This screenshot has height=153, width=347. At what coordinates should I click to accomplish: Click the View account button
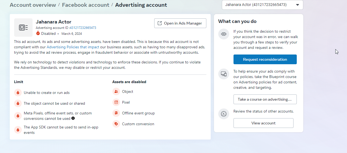coord(263,123)
